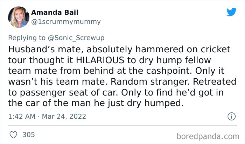The image size is (245, 144).
Task: Open the @1scrummymummy handle
Action: pyautogui.click(x=66, y=21)
